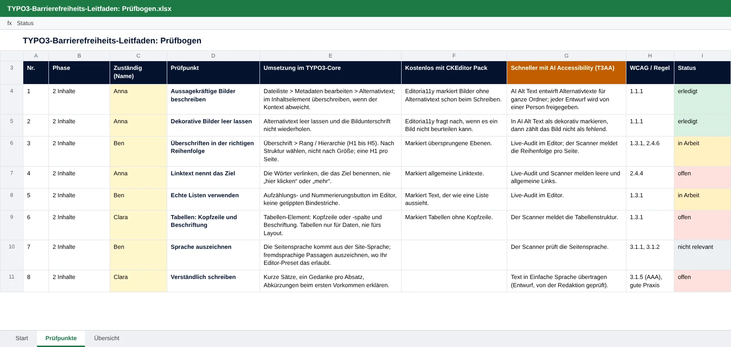Click the Phase header cell
This screenshot has height=347, width=731.
coord(79,73)
